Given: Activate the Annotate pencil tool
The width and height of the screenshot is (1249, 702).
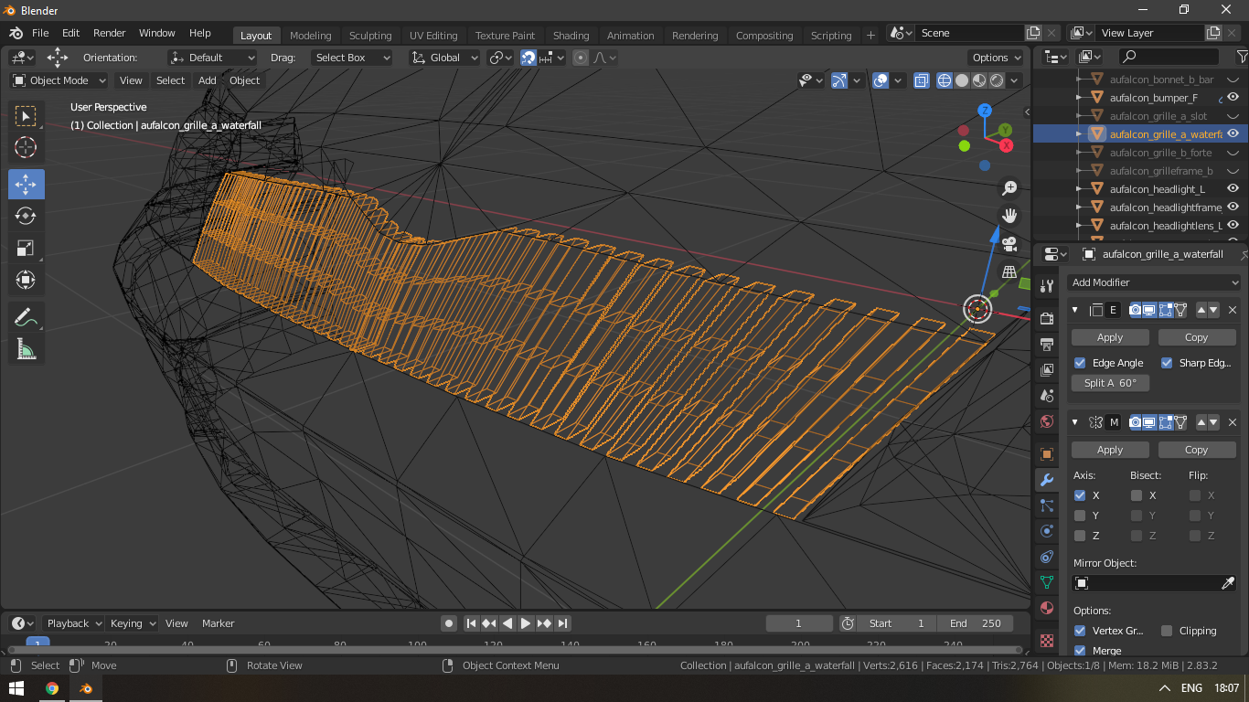Looking at the screenshot, I should click(26, 317).
